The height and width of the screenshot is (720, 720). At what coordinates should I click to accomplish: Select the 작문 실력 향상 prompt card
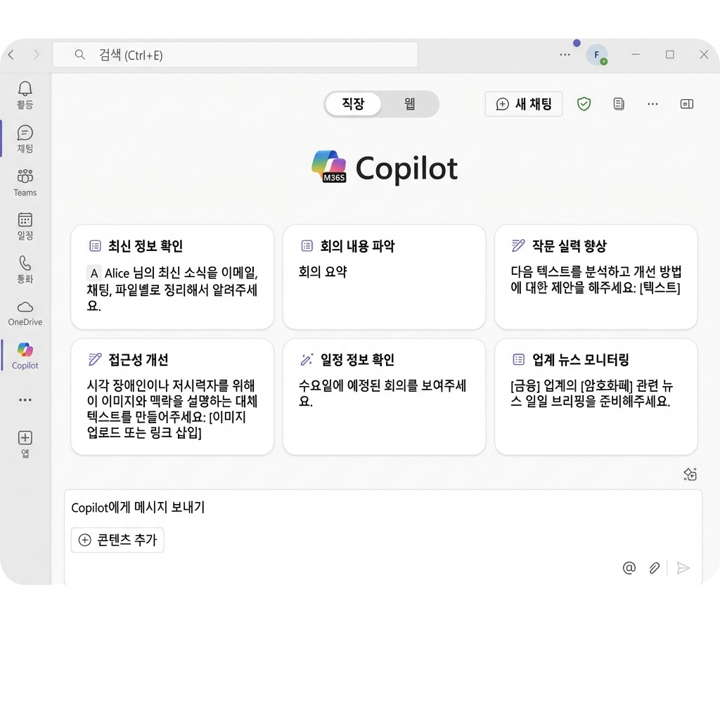point(596,277)
